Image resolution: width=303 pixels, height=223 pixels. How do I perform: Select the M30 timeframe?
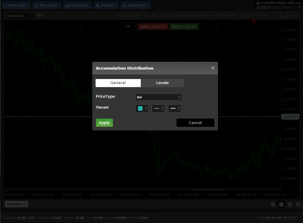(x=199, y=16)
